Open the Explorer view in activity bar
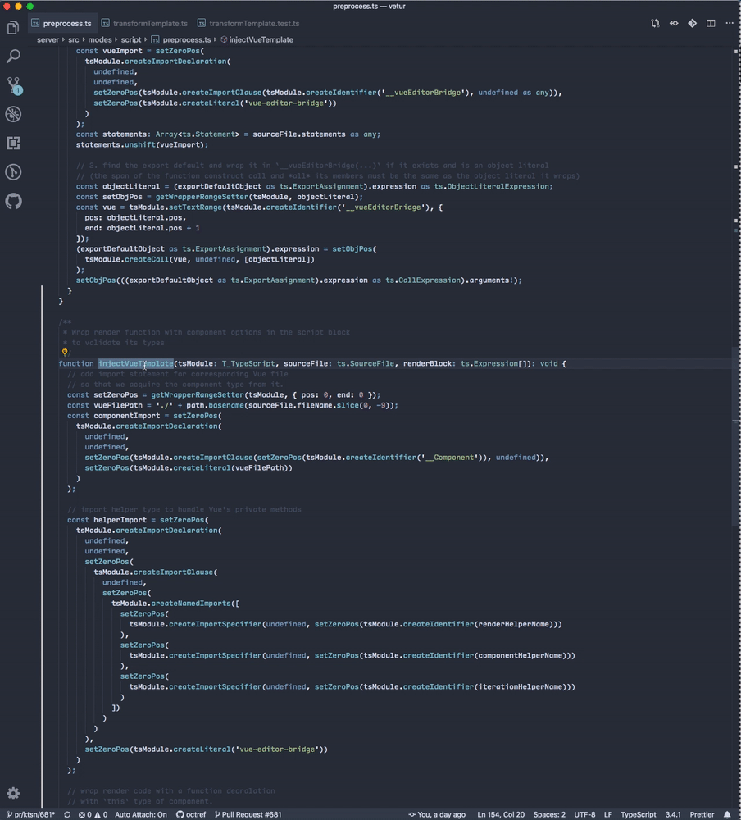 (x=13, y=27)
